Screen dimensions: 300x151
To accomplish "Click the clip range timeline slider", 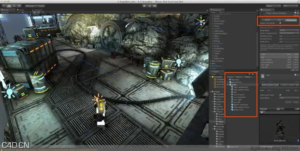I will pos(279,85).
